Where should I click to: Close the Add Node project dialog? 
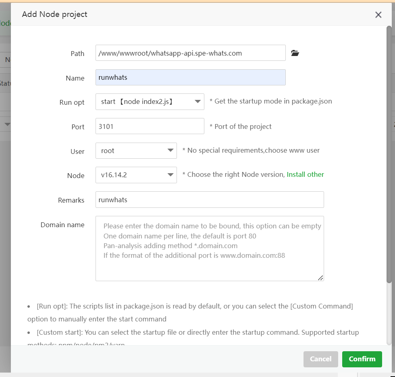point(378,15)
